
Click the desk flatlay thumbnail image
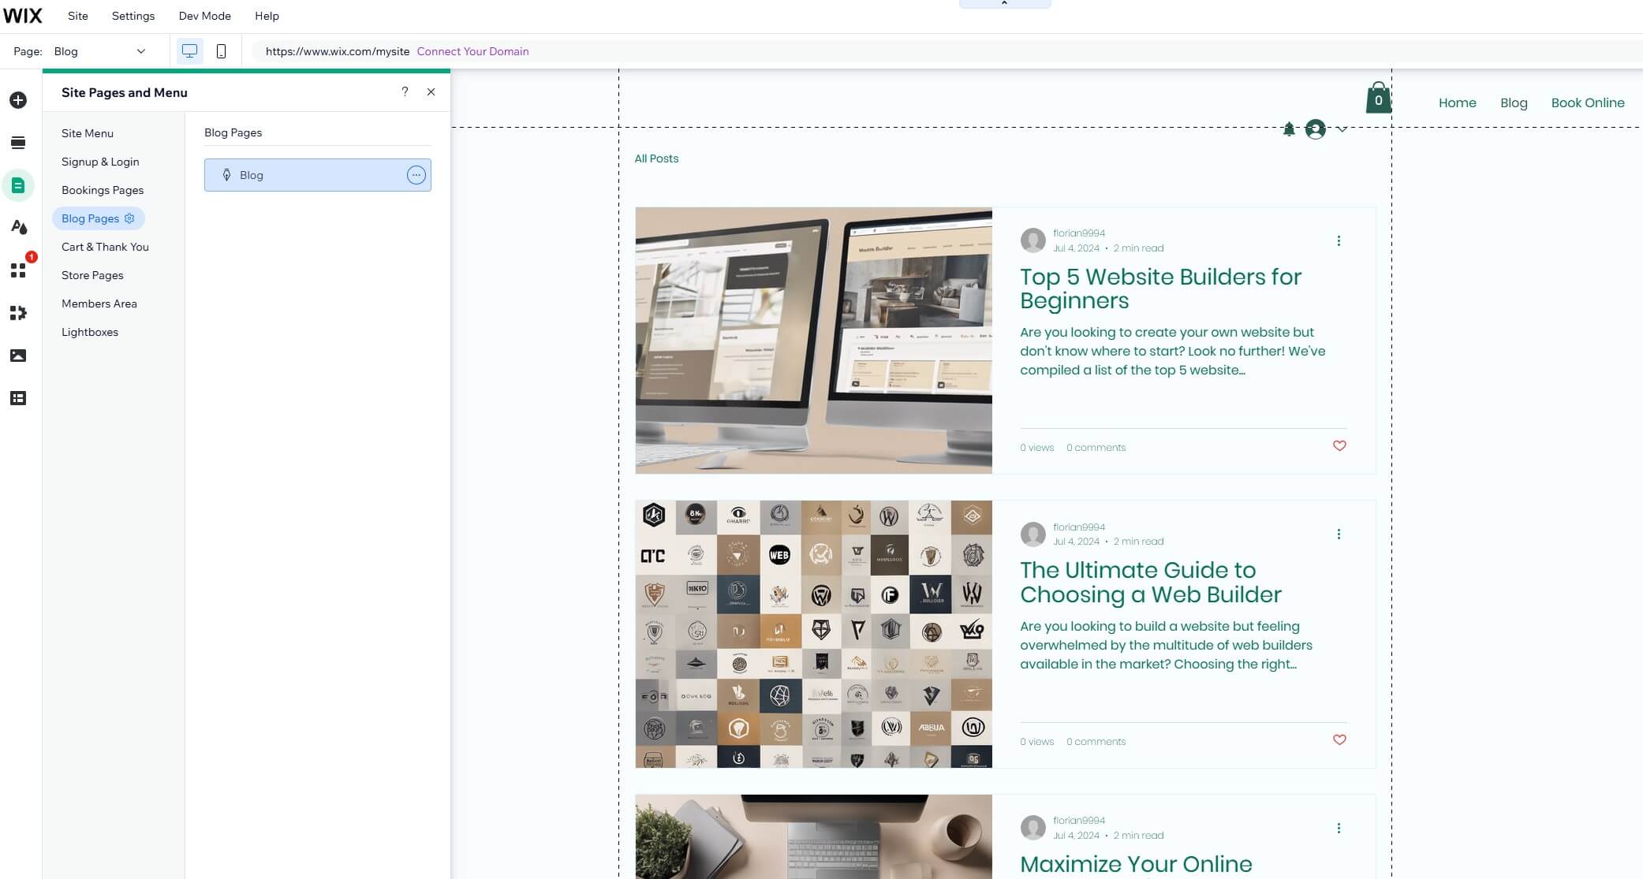pos(813,836)
